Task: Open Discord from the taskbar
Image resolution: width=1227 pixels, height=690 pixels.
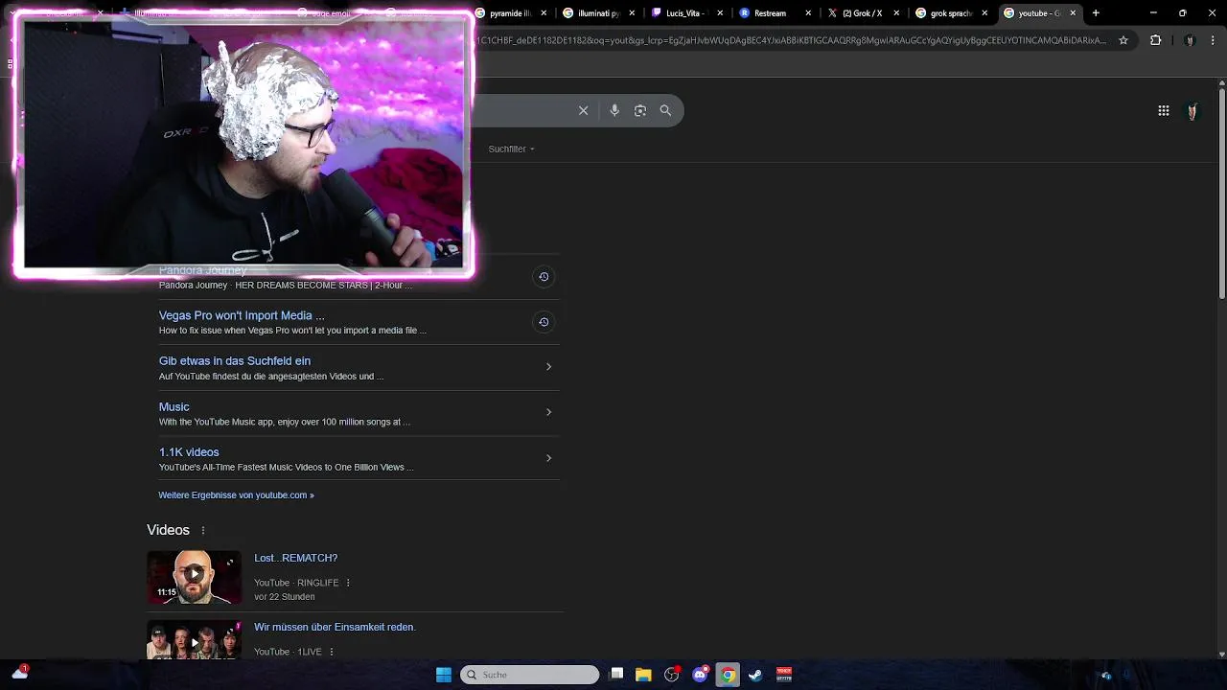Action: tap(700, 675)
